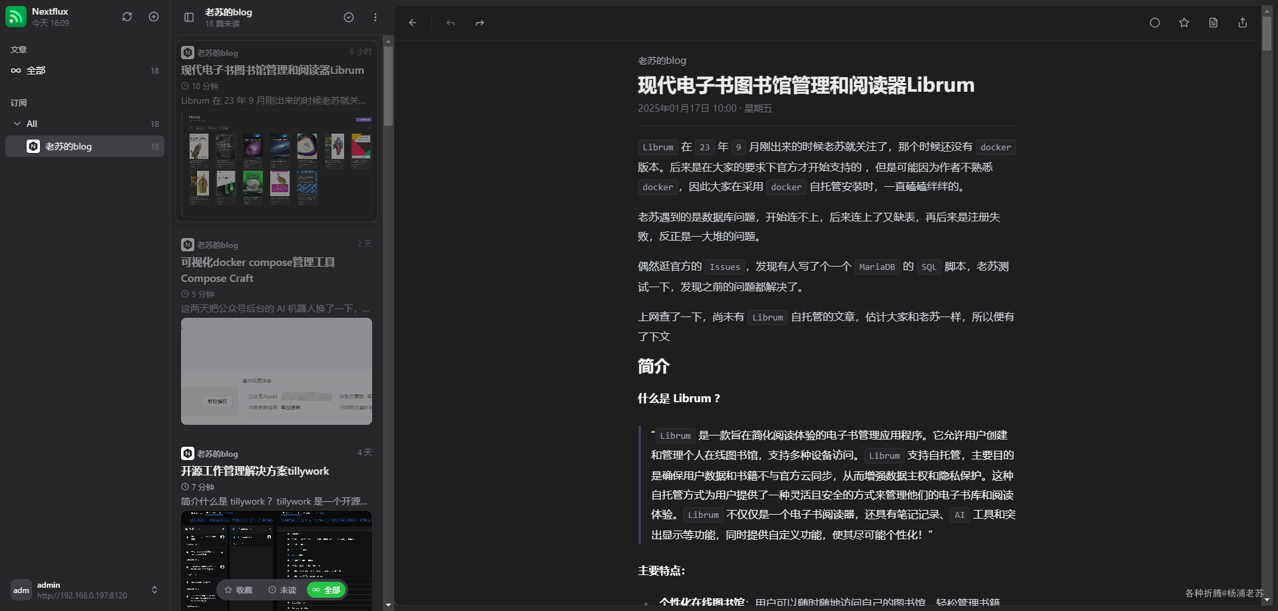Click the 18 篇未读 unread count text

coord(222,24)
